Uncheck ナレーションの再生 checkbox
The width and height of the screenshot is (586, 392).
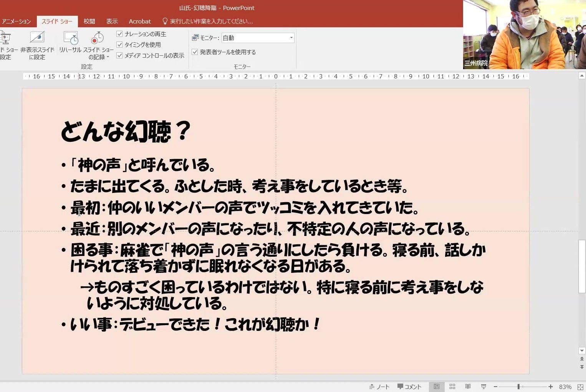pyautogui.click(x=119, y=34)
